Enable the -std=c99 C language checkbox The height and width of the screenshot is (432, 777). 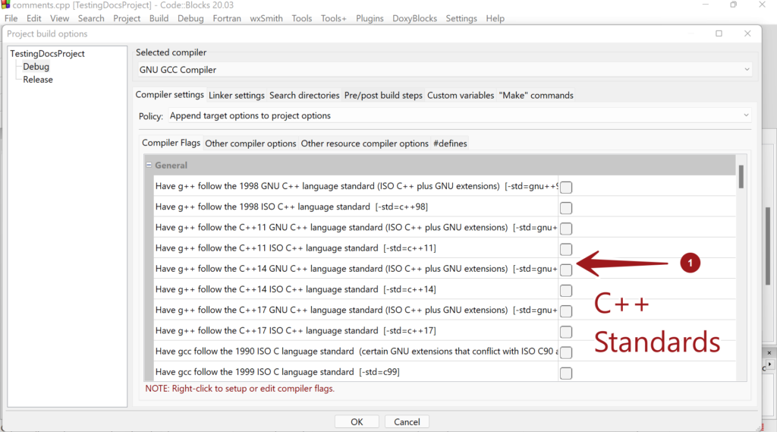566,373
